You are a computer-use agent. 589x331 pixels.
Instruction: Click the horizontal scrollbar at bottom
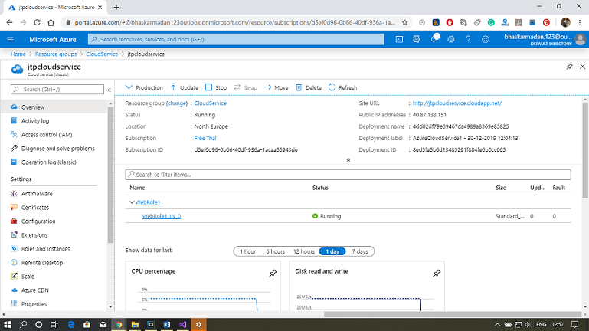(x=453, y=314)
